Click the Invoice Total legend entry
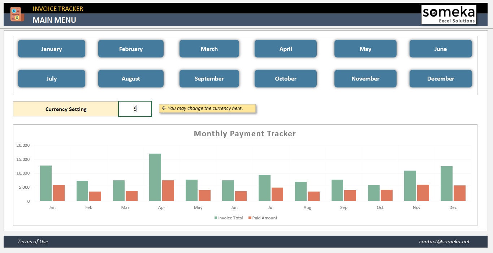Viewport: 493px width, 253px height. [229, 218]
